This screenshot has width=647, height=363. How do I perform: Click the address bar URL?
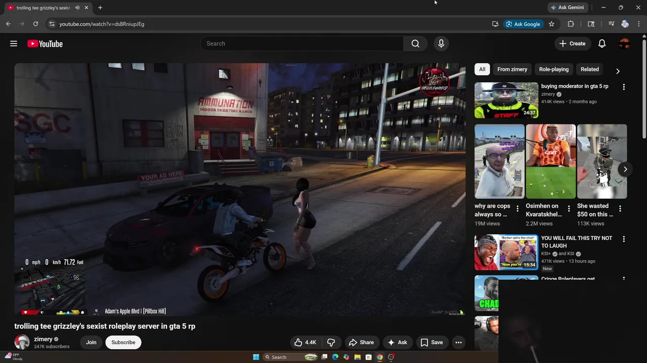(102, 24)
